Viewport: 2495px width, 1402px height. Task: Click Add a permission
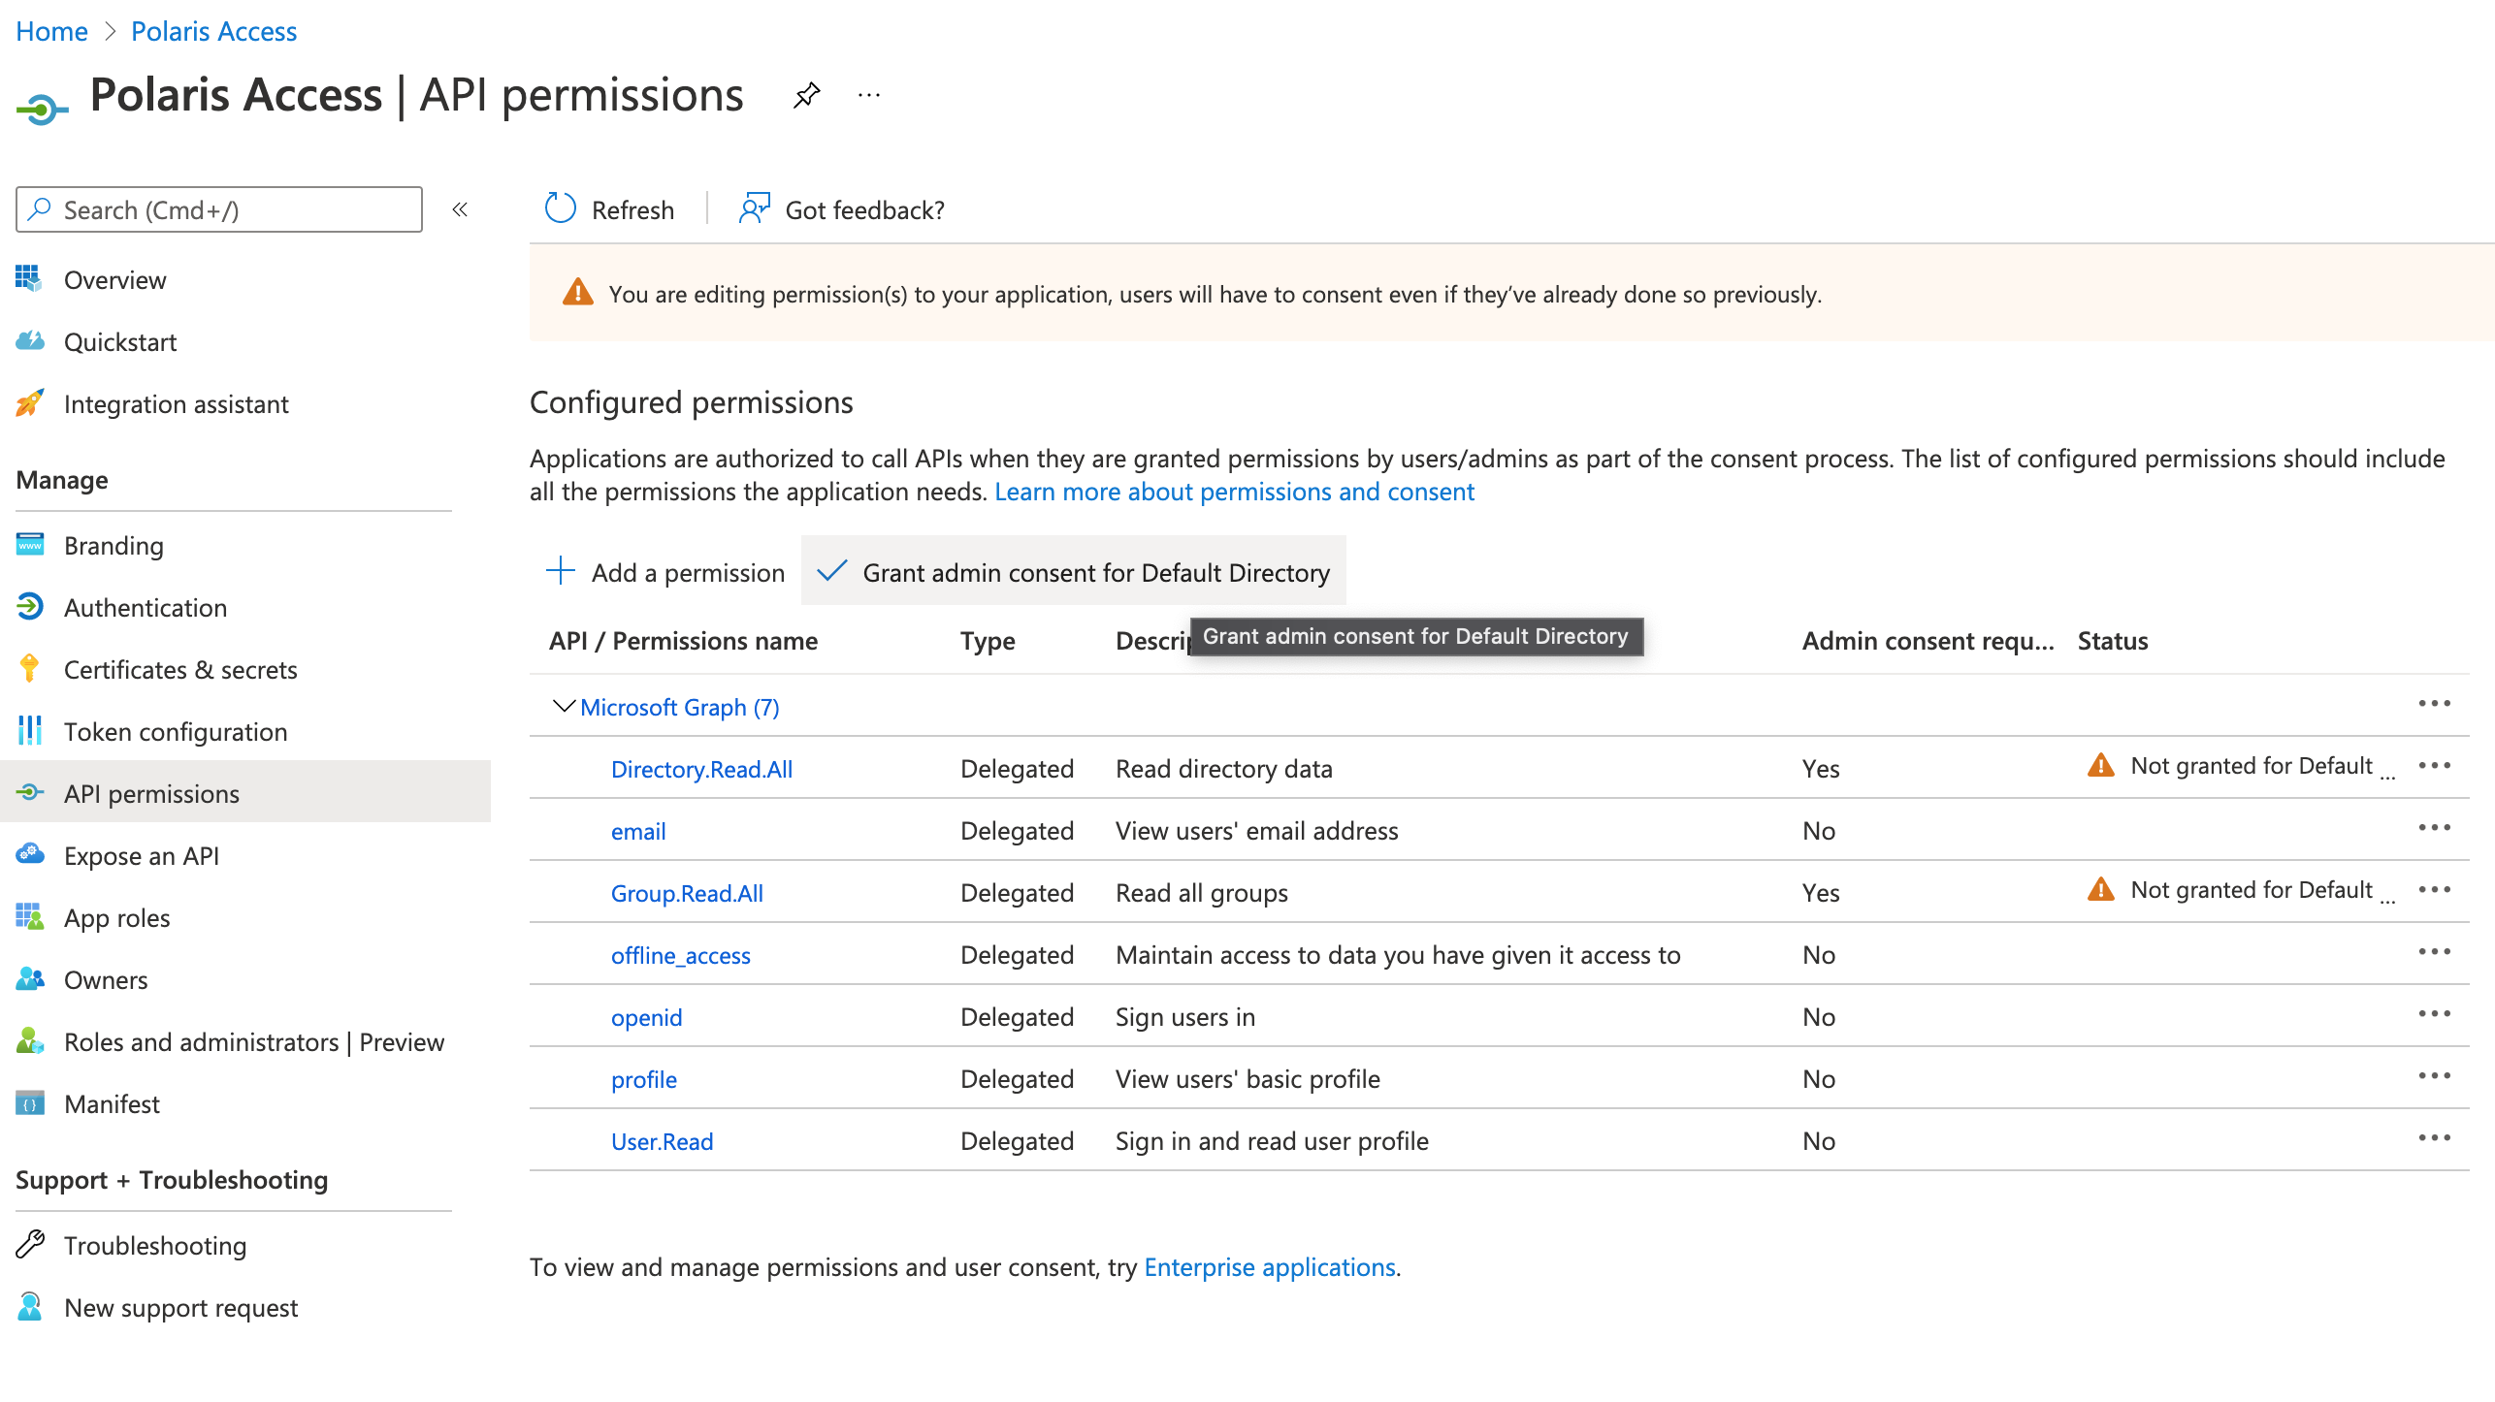coord(665,572)
